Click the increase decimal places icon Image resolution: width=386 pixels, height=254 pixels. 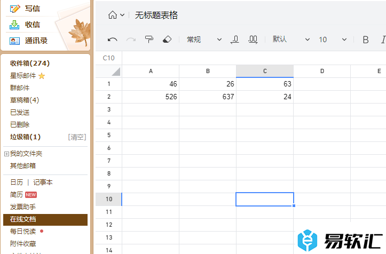point(253,39)
